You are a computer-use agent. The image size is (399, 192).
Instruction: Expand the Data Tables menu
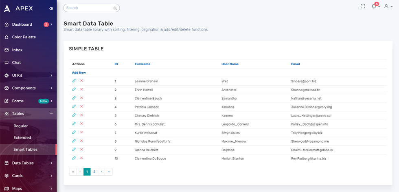[x=28, y=163]
